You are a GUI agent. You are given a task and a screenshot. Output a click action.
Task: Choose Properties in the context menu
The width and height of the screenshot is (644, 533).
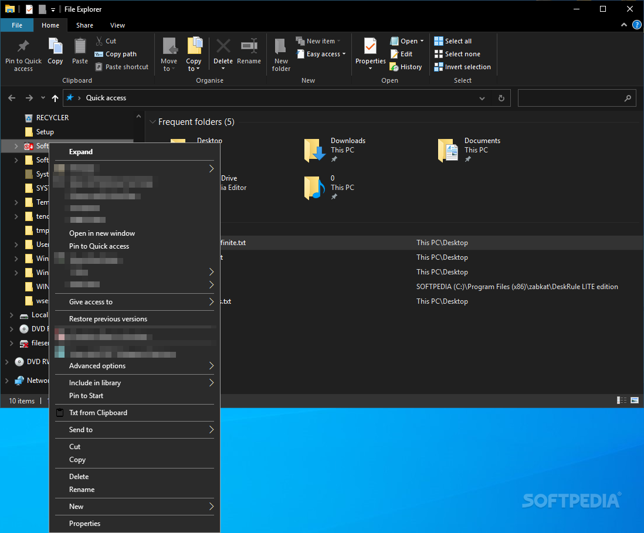point(134,524)
